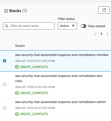The height and width of the screenshot is (121, 111).
Task: Select the remediation-admin stack radio button
Action: [x=5, y=108]
